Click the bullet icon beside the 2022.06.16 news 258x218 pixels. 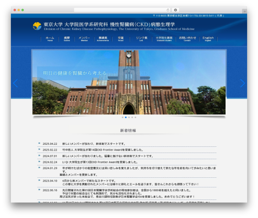[x=39, y=190]
